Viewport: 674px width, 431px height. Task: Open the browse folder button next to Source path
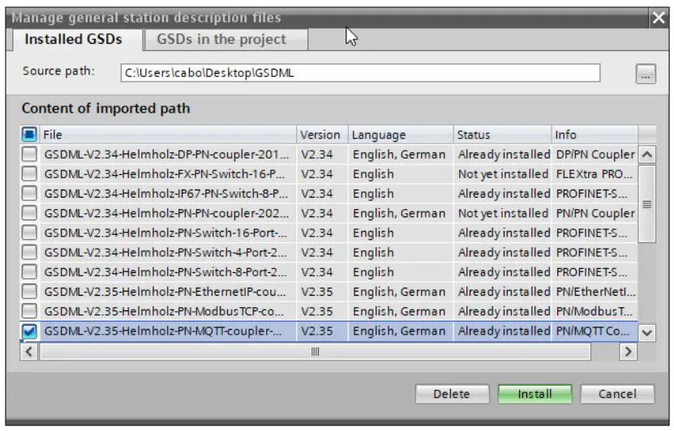pyautogui.click(x=646, y=75)
